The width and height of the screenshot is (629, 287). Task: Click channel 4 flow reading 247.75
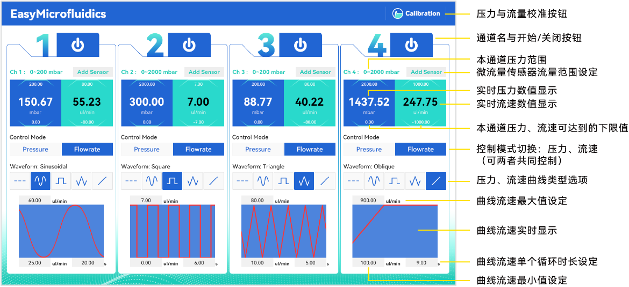pos(420,102)
